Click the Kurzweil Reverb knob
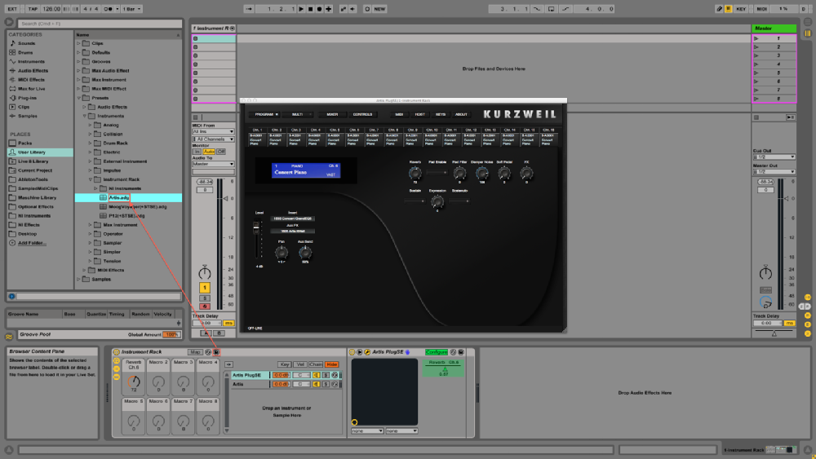816x459 pixels. pos(415,173)
